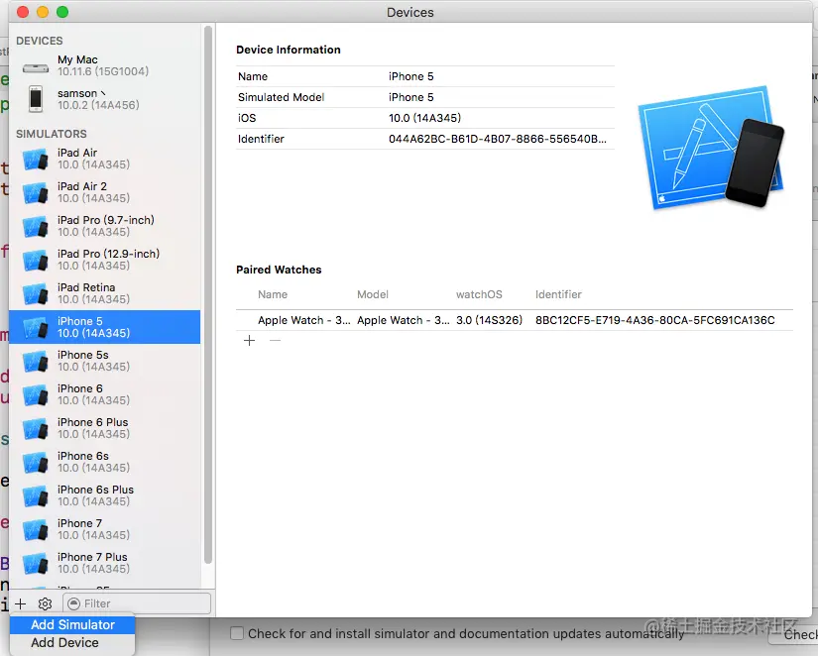Click the iPad Air 2 simulator icon
Viewport: 818px width, 656px height.
point(36,193)
